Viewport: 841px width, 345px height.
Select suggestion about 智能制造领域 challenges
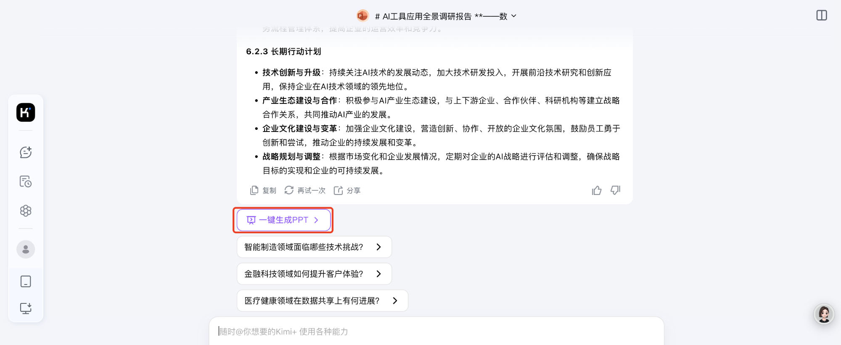(314, 247)
